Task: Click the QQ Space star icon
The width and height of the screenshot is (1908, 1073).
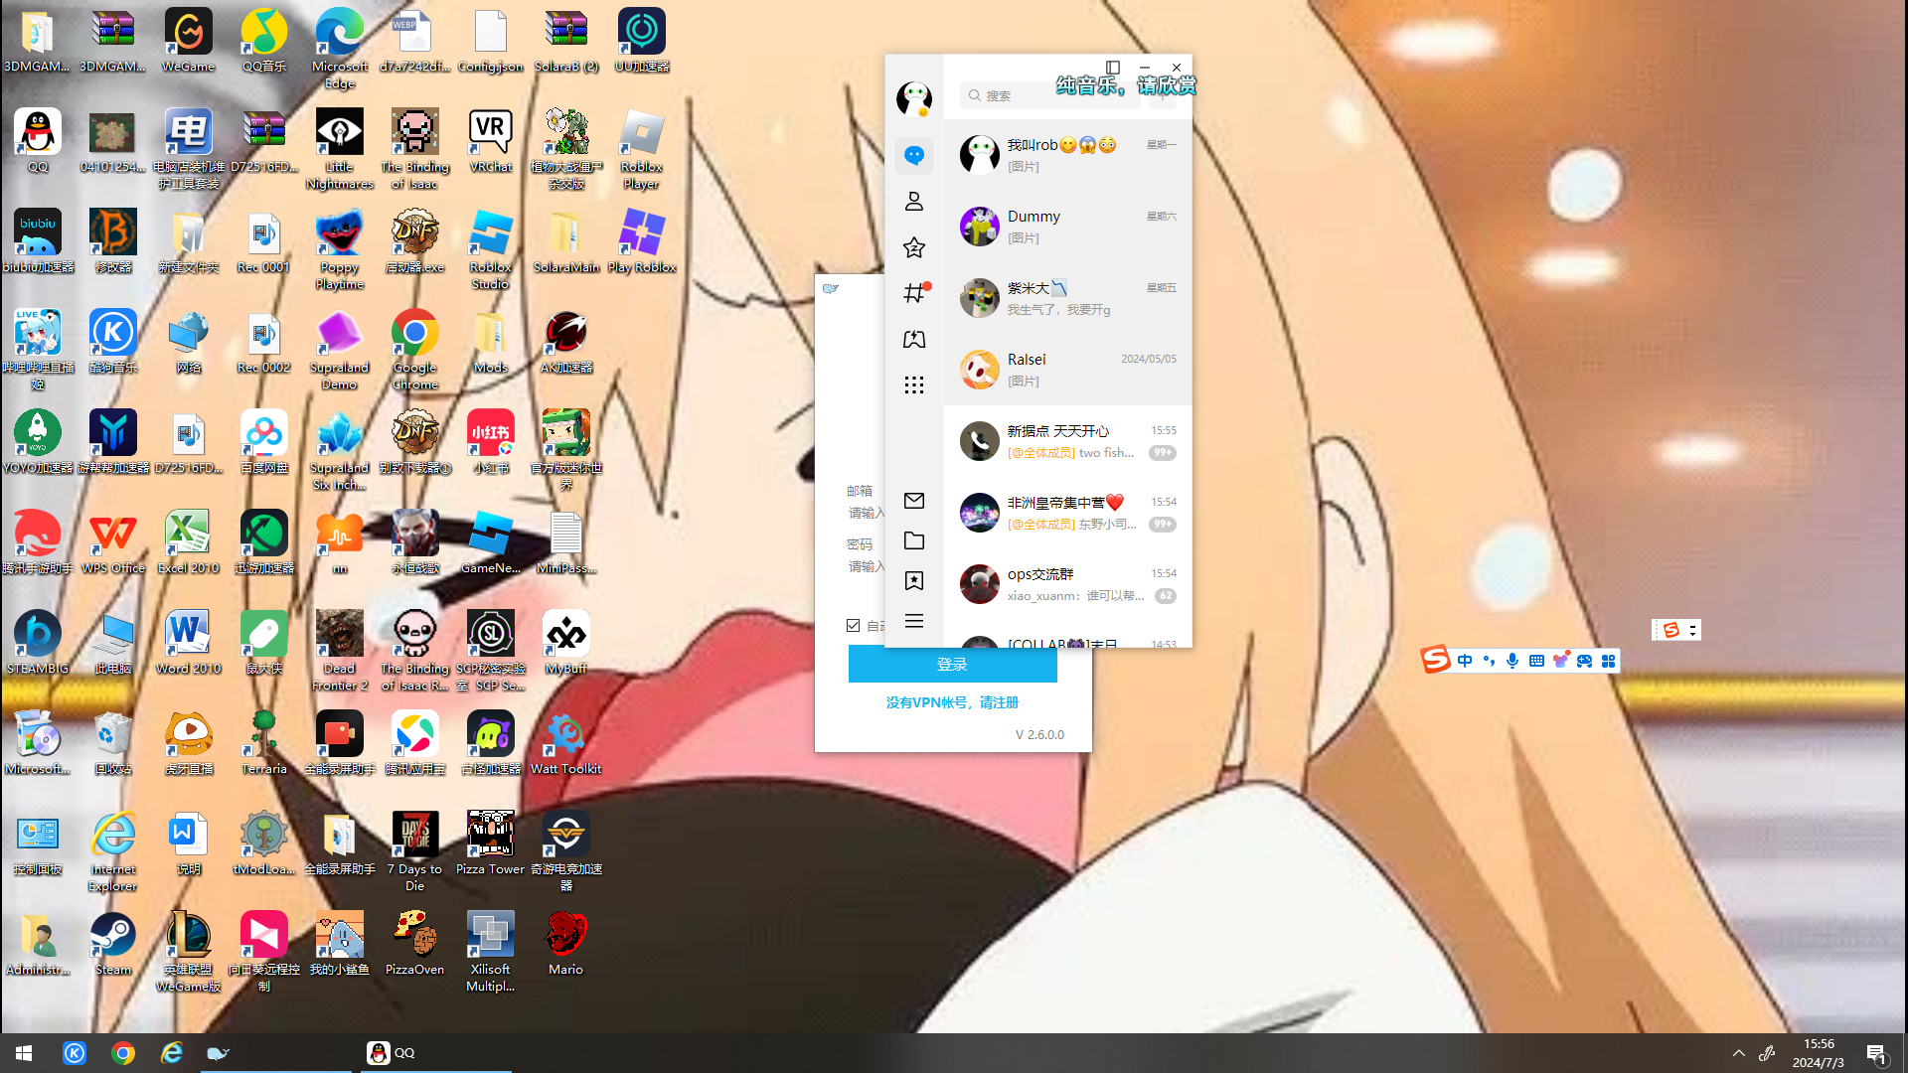Action: click(x=914, y=247)
